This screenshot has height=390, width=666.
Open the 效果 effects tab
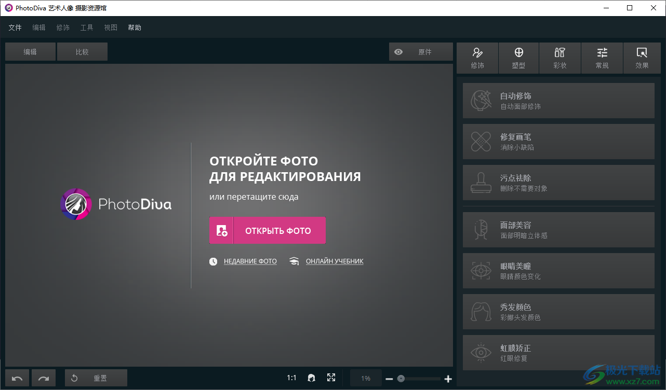pos(642,58)
